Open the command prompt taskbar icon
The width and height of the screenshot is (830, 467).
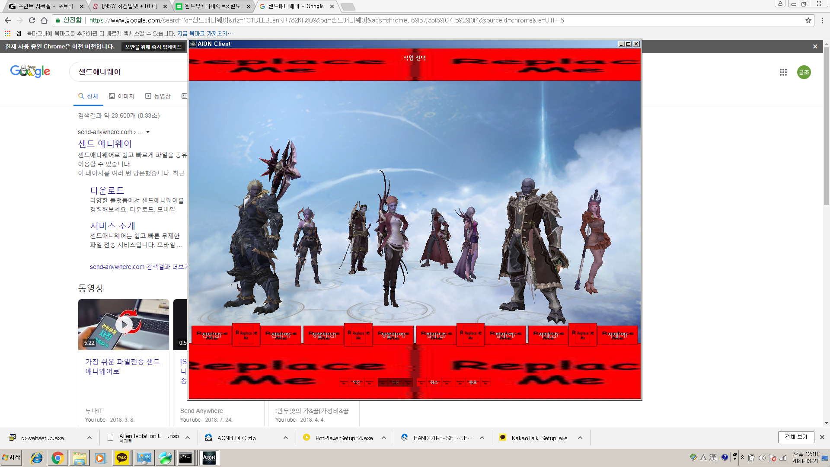[x=185, y=458]
